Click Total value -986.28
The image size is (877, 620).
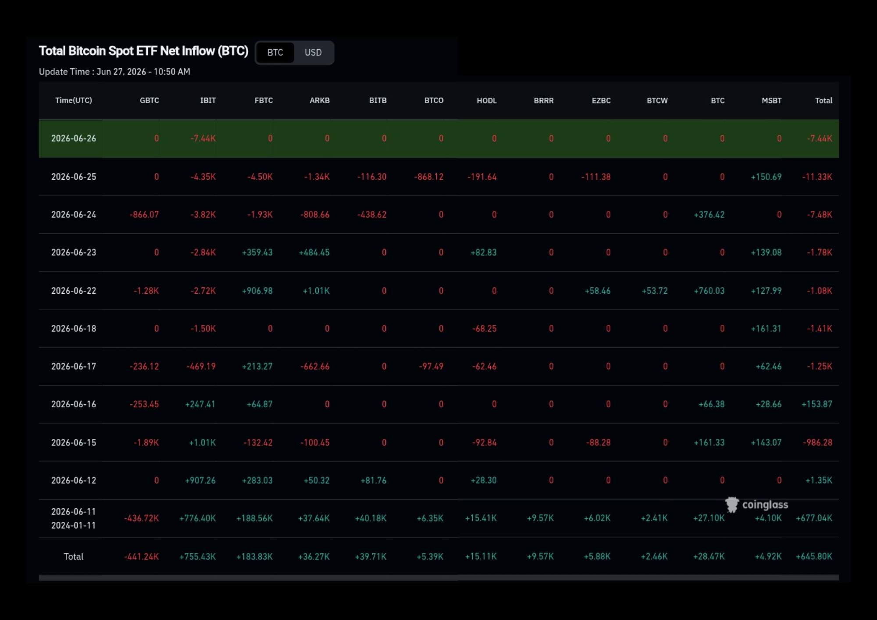[x=818, y=442]
